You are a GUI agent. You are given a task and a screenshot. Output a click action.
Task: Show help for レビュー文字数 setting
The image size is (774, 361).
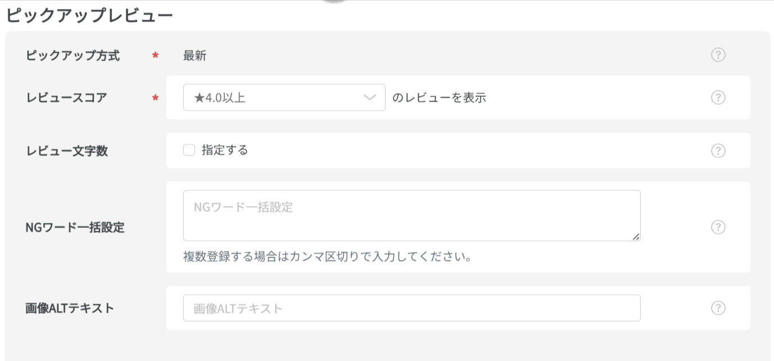[x=718, y=151]
